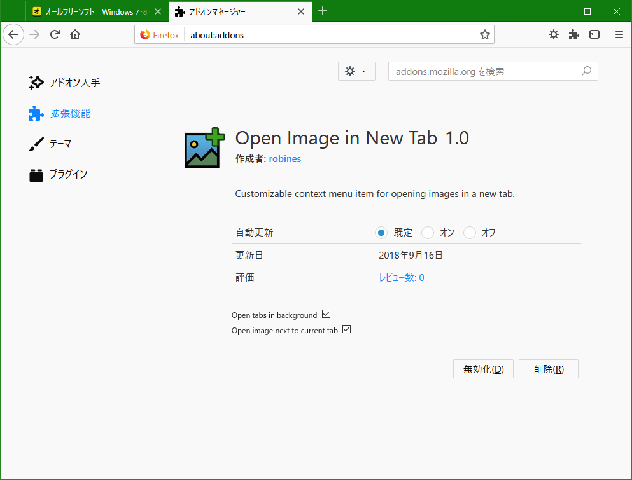Bookmark this page using the star icon
This screenshot has width=632, height=480.
484,34
